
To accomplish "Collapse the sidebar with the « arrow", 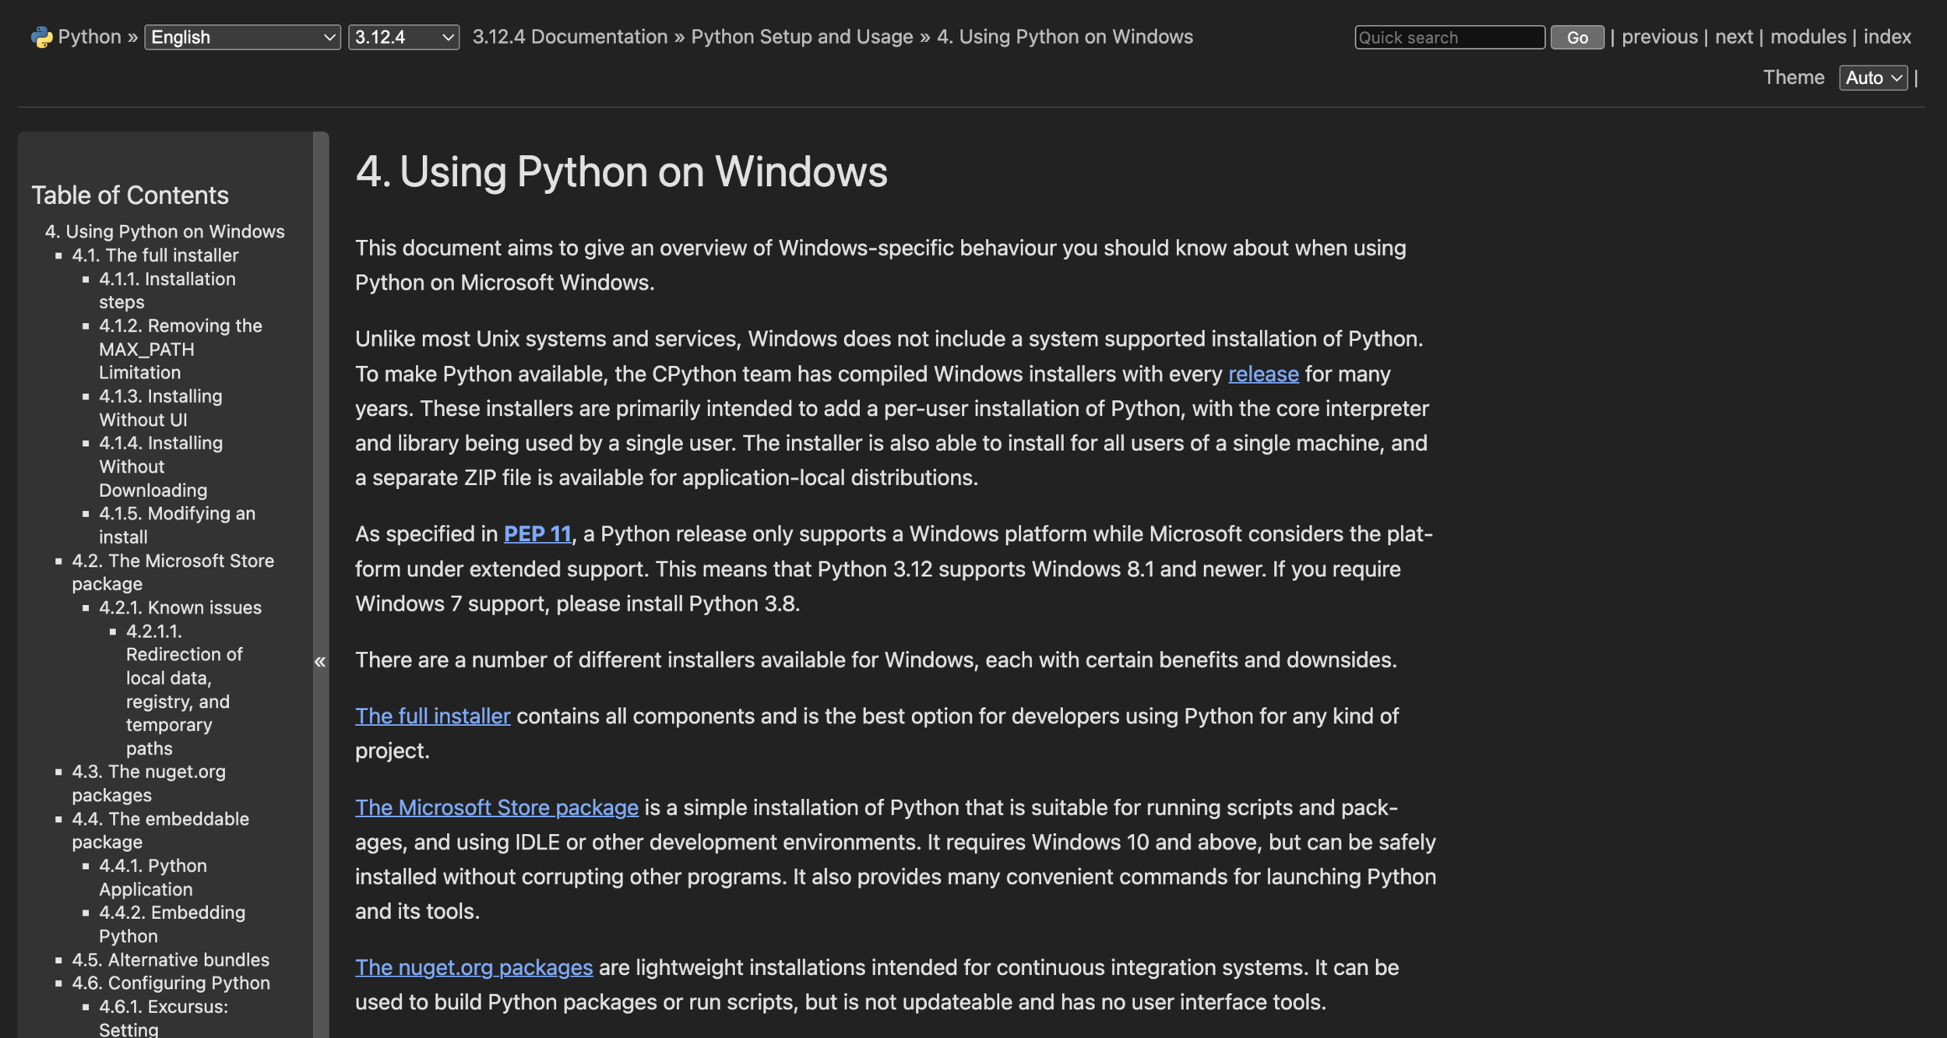I will point(320,662).
